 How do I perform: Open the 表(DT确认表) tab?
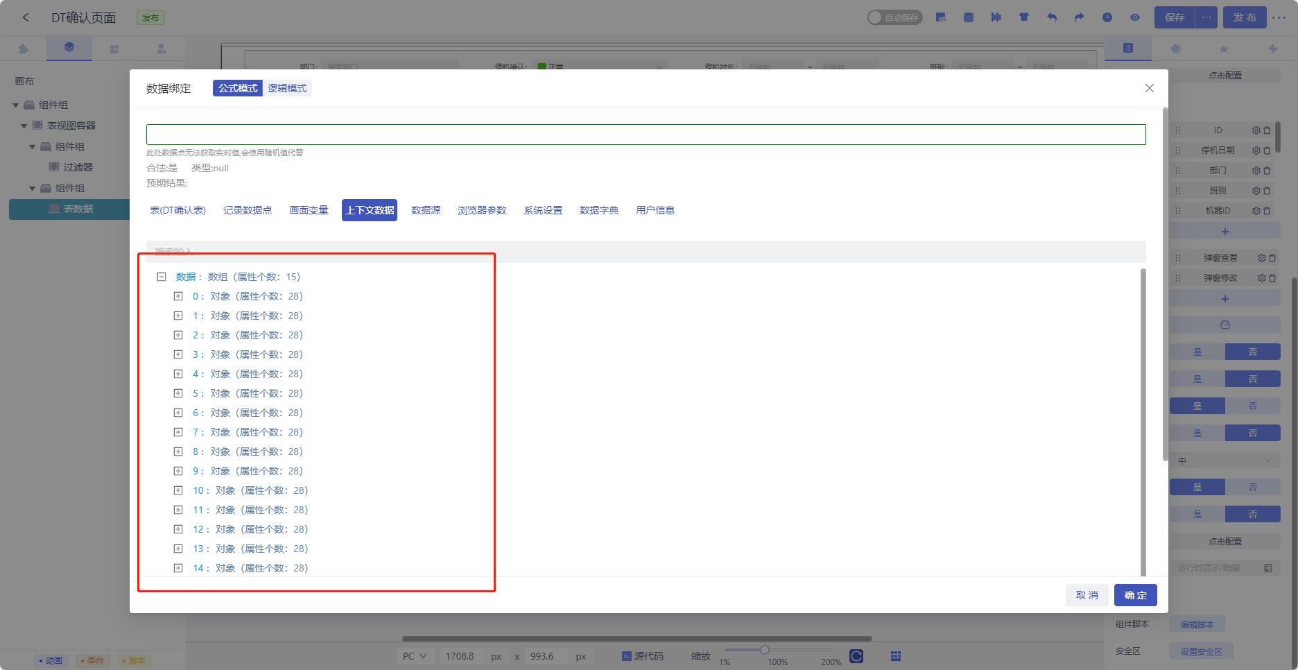pos(178,210)
